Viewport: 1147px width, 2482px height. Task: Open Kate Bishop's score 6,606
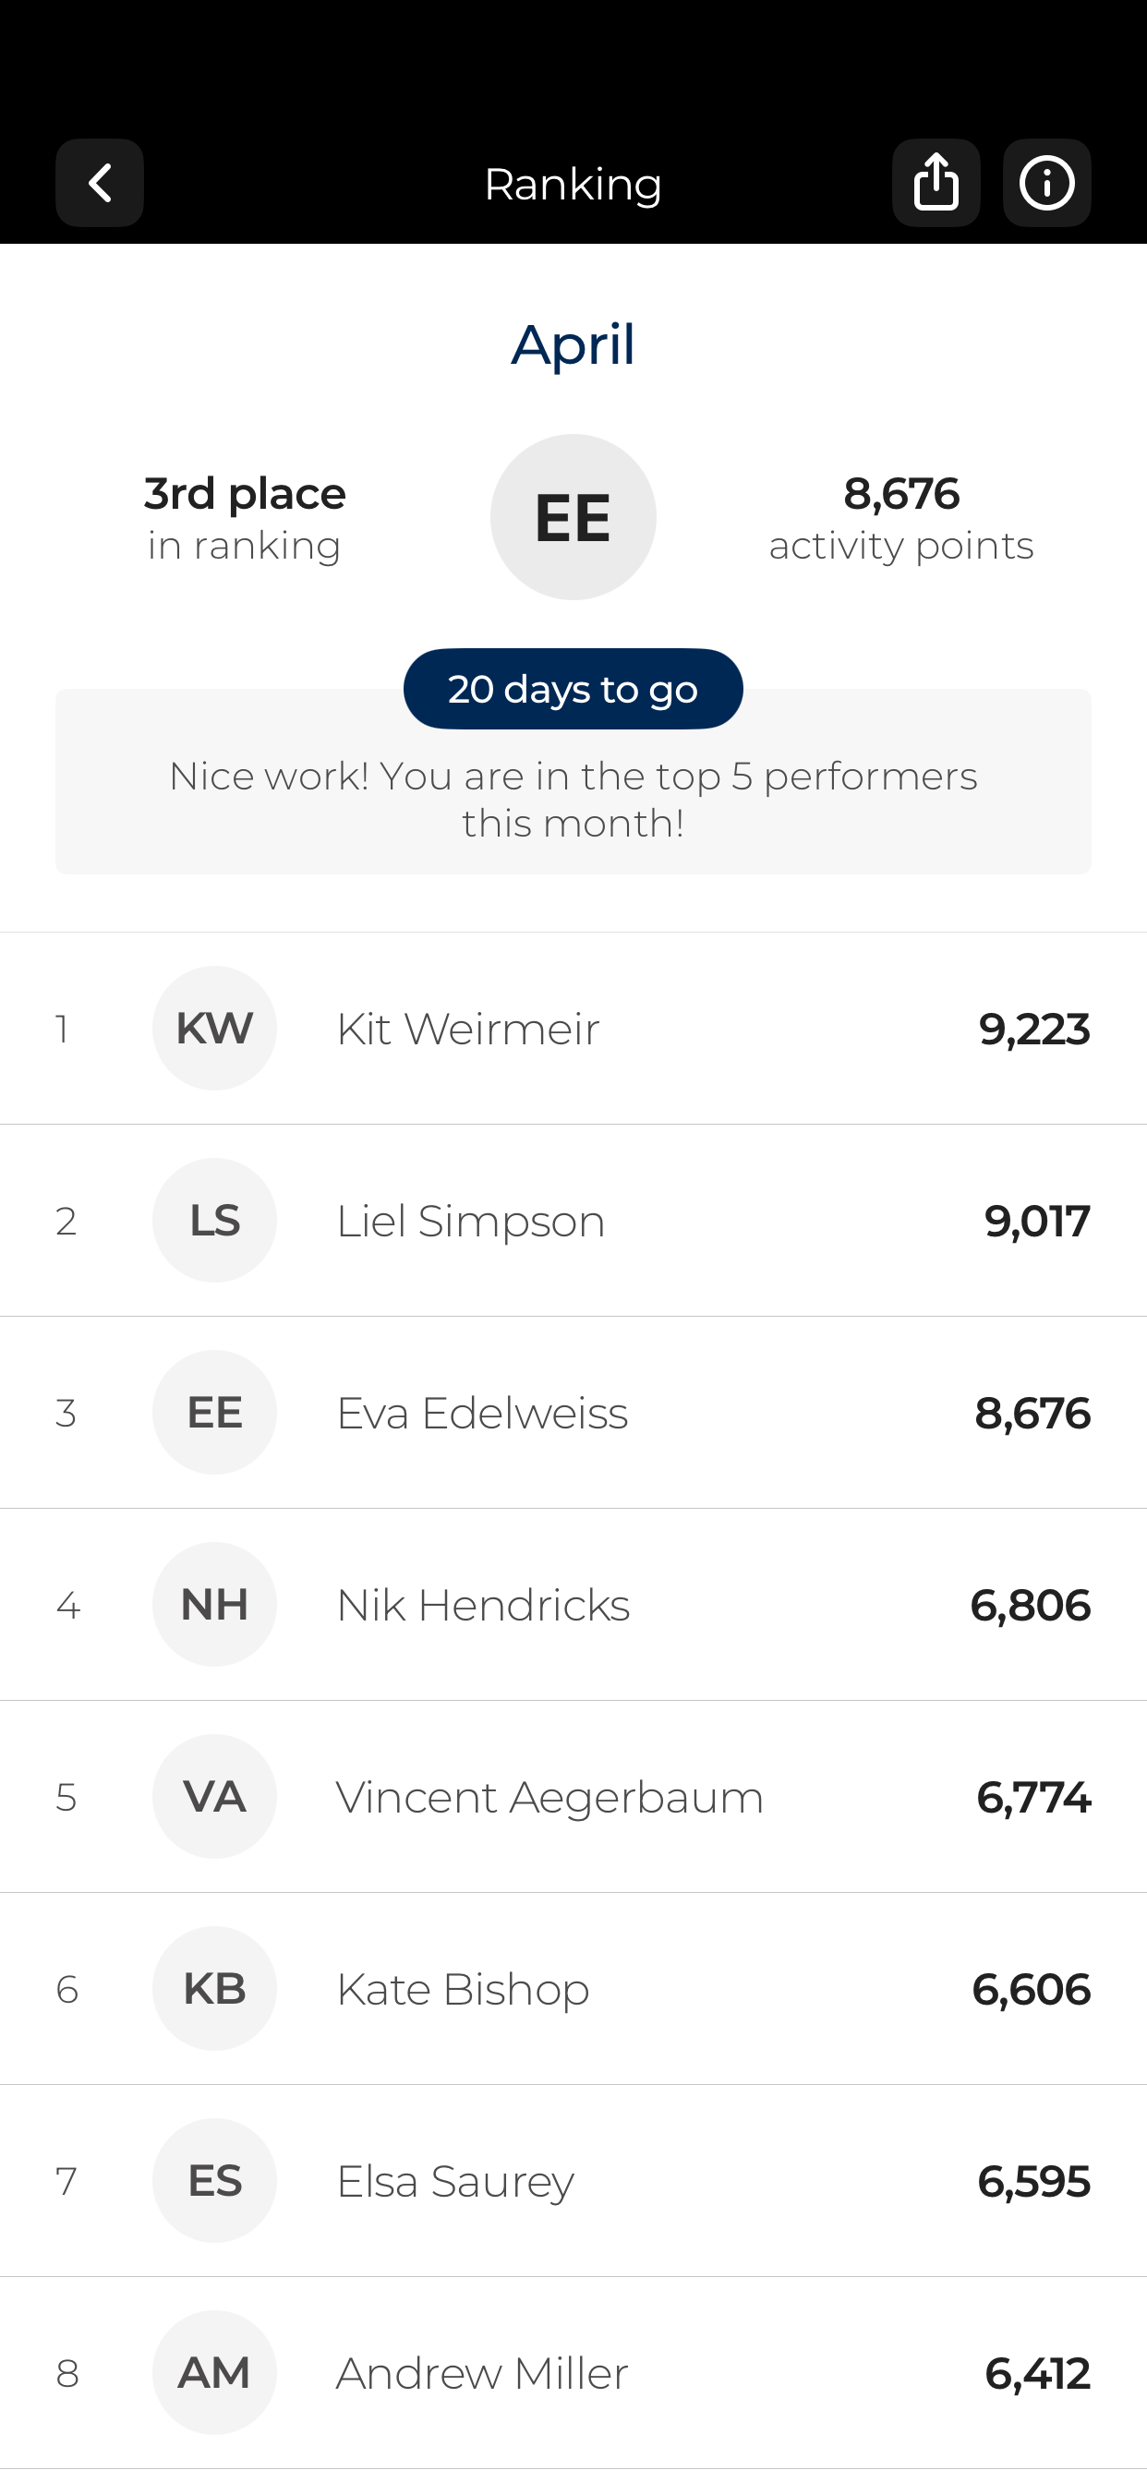(x=1031, y=1989)
